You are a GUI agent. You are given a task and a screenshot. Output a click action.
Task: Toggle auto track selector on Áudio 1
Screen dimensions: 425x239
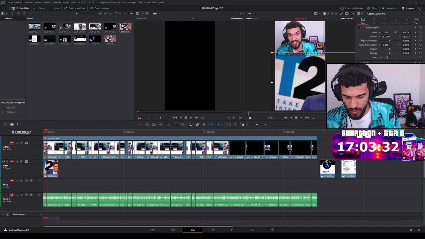pyautogui.click(x=22, y=181)
